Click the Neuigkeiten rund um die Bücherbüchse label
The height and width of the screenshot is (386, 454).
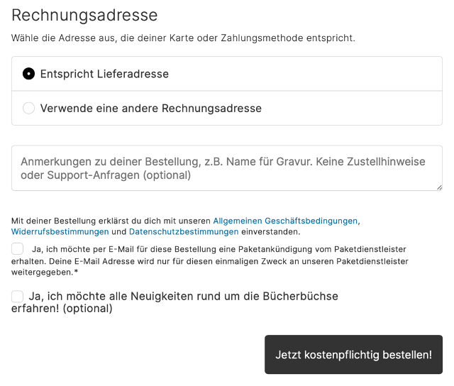(x=175, y=302)
